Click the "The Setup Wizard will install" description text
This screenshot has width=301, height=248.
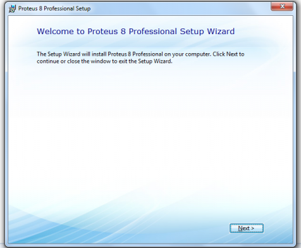(140, 58)
